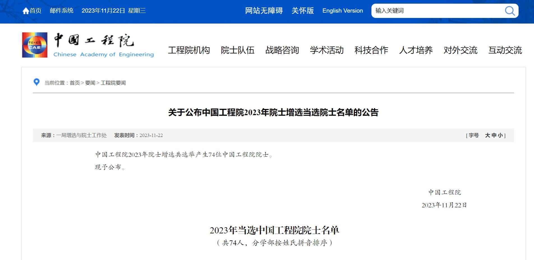Click the CAE rainbow logo
The image size is (534, 260).
tap(35, 45)
